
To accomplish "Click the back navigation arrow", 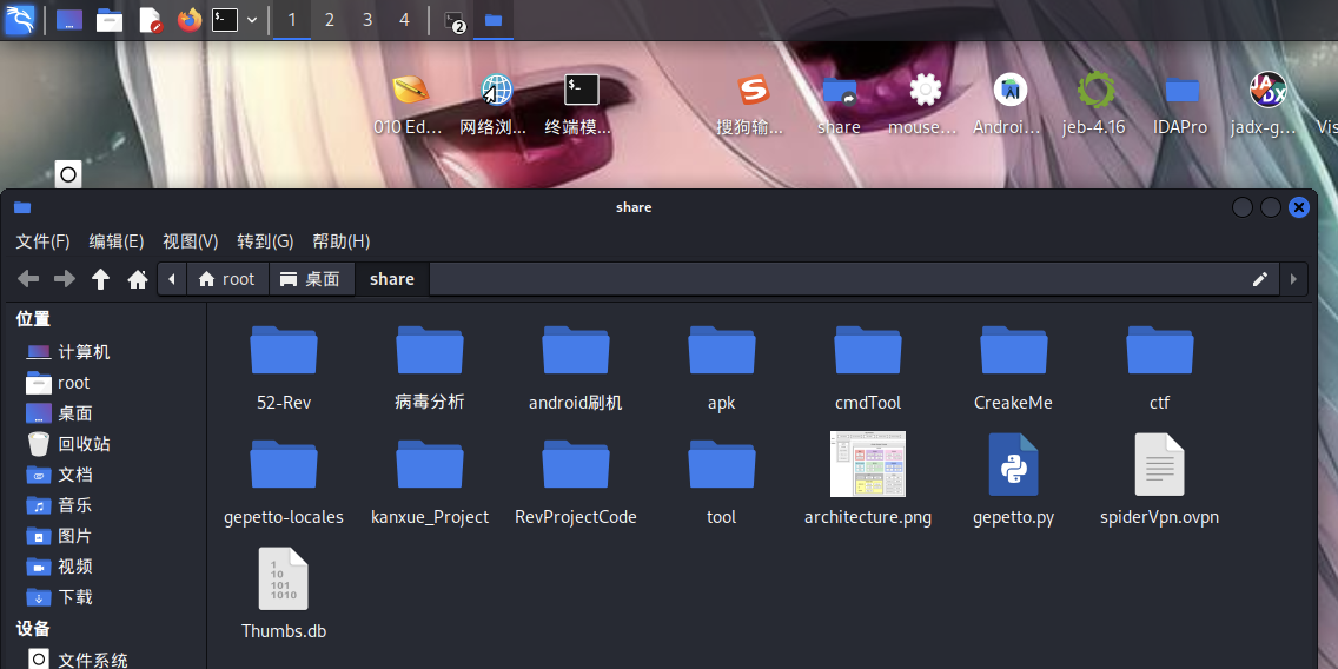I will (x=28, y=279).
